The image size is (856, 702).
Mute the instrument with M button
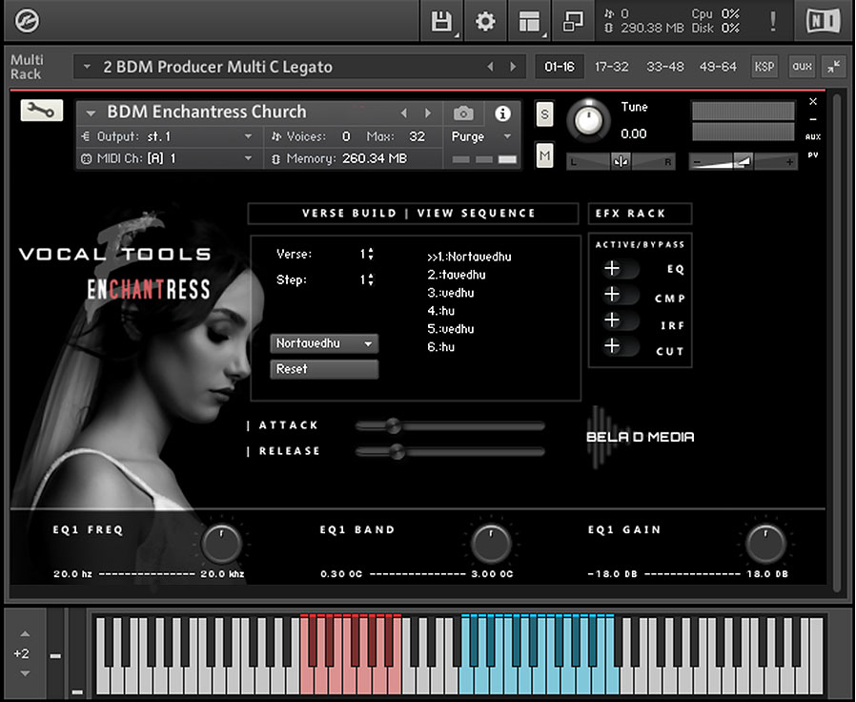(x=544, y=156)
